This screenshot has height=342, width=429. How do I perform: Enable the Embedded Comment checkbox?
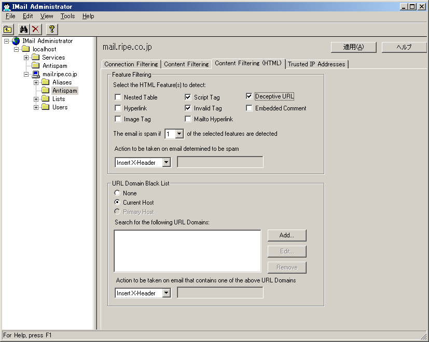pyautogui.click(x=249, y=108)
